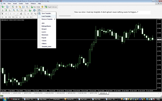Switch chart to Bar Chart mode
162x101 pixels.
[3, 10]
